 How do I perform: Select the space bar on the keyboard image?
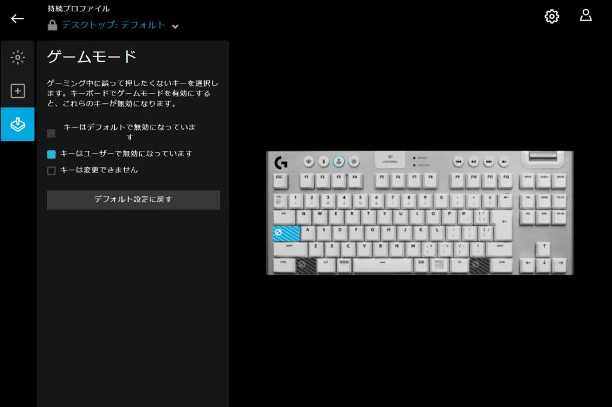(382, 266)
